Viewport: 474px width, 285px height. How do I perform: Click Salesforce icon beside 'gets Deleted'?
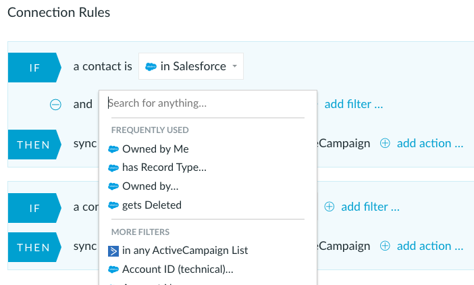click(x=113, y=205)
